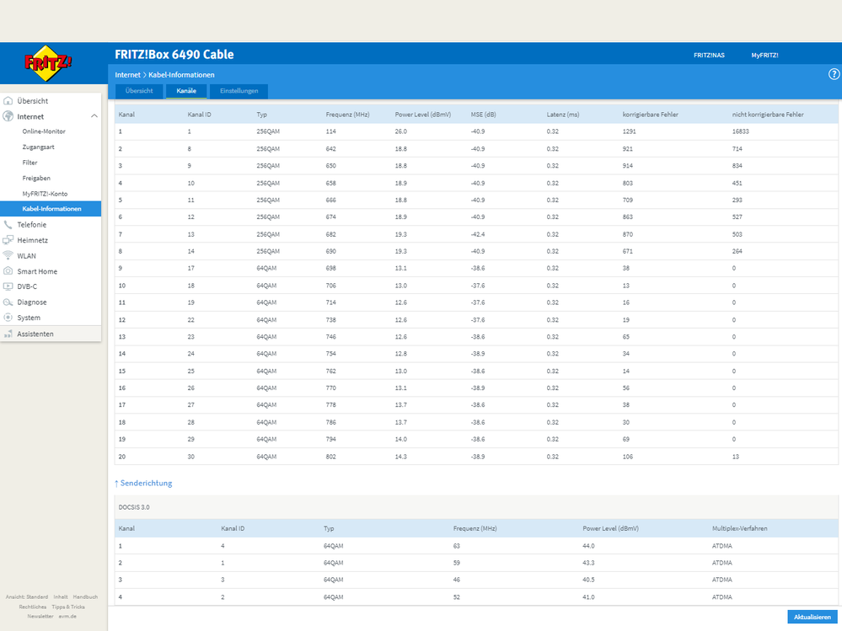Open FRITZ!NAS in the header
The image size is (842, 631).
click(x=709, y=56)
